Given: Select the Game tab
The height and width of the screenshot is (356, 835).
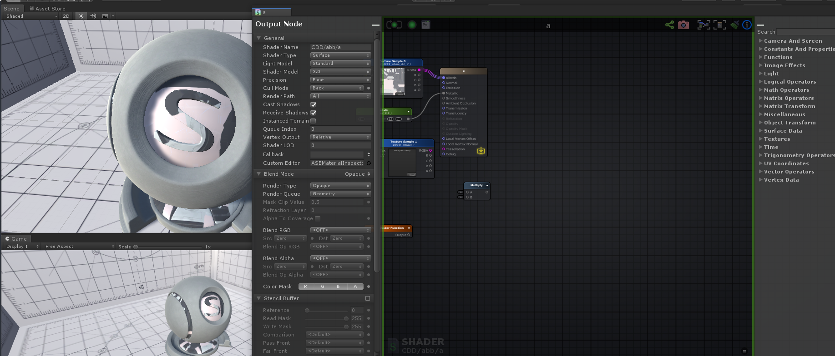Looking at the screenshot, I should (x=16, y=238).
